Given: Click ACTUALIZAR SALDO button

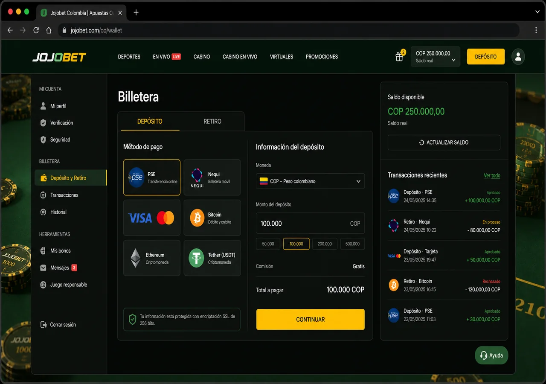Looking at the screenshot, I should [x=444, y=143].
